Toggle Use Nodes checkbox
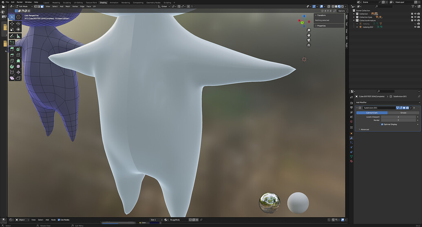This screenshot has height=227, width=422. pyautogui.click(x=59, y=220)
